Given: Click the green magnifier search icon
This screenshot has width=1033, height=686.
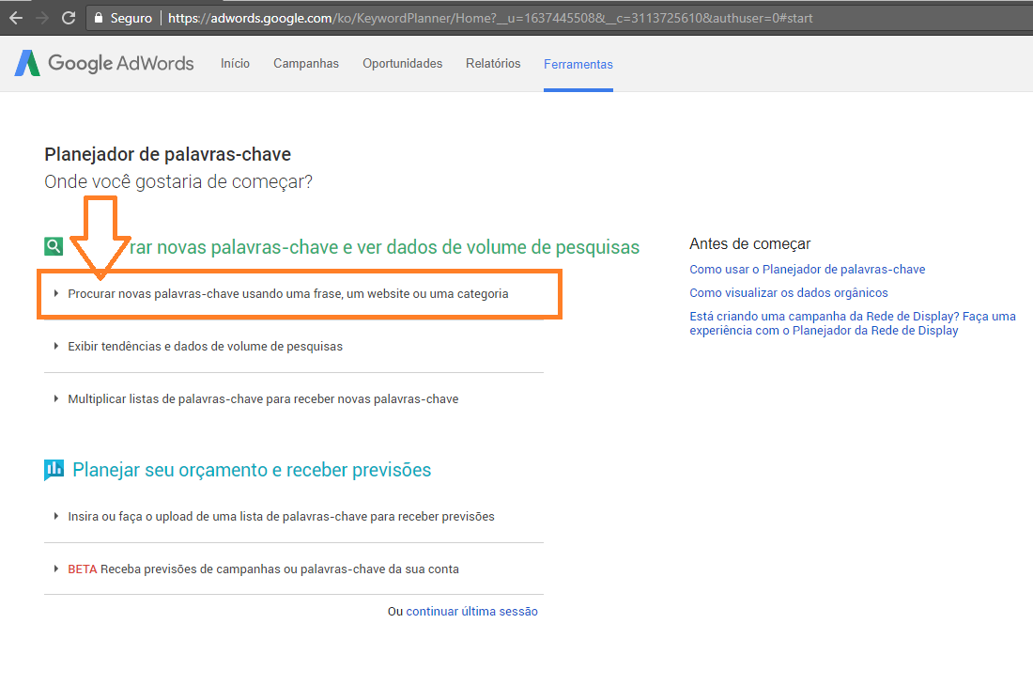Looking at the screenshot, I should [x=54, y=246].
